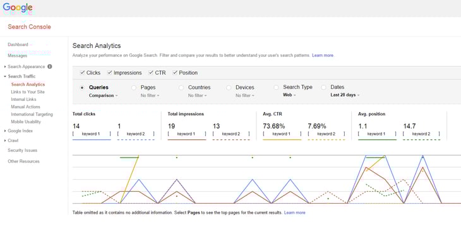Click the Search Appearance info icon
This screenshot has width=461, height=227.
(x=50, y=67)
